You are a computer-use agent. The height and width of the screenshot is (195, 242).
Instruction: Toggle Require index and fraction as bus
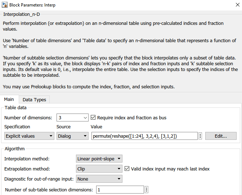coord(93,118)
